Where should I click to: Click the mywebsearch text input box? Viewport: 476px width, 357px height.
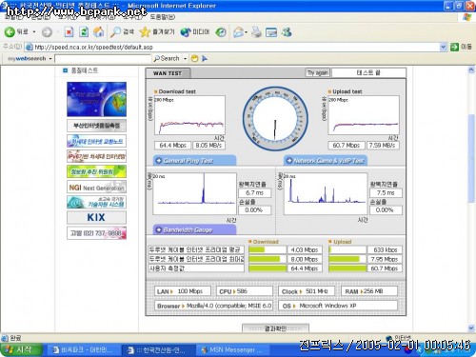[x=103, y=59]
